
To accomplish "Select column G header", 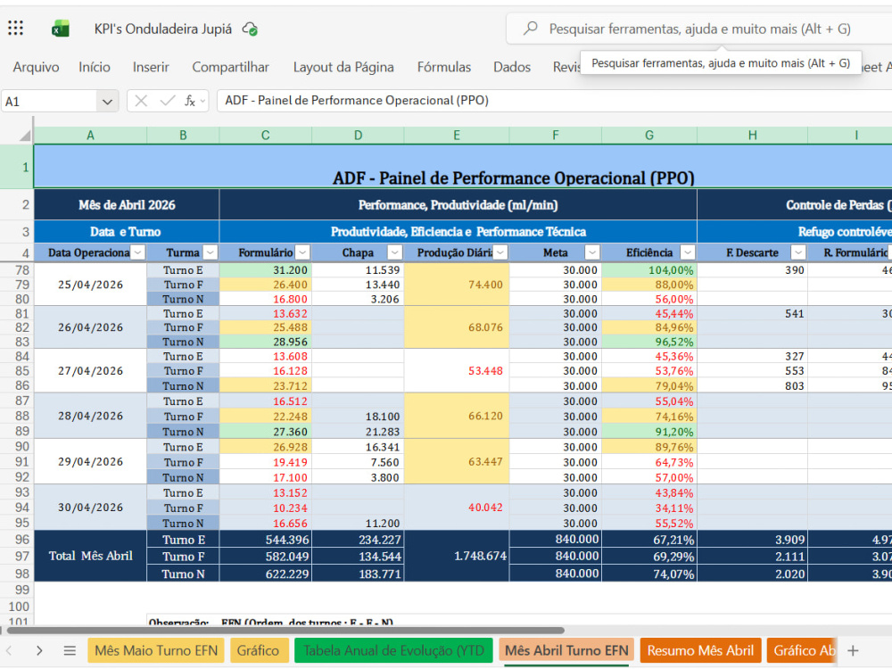I will click(x=649, y=136).
